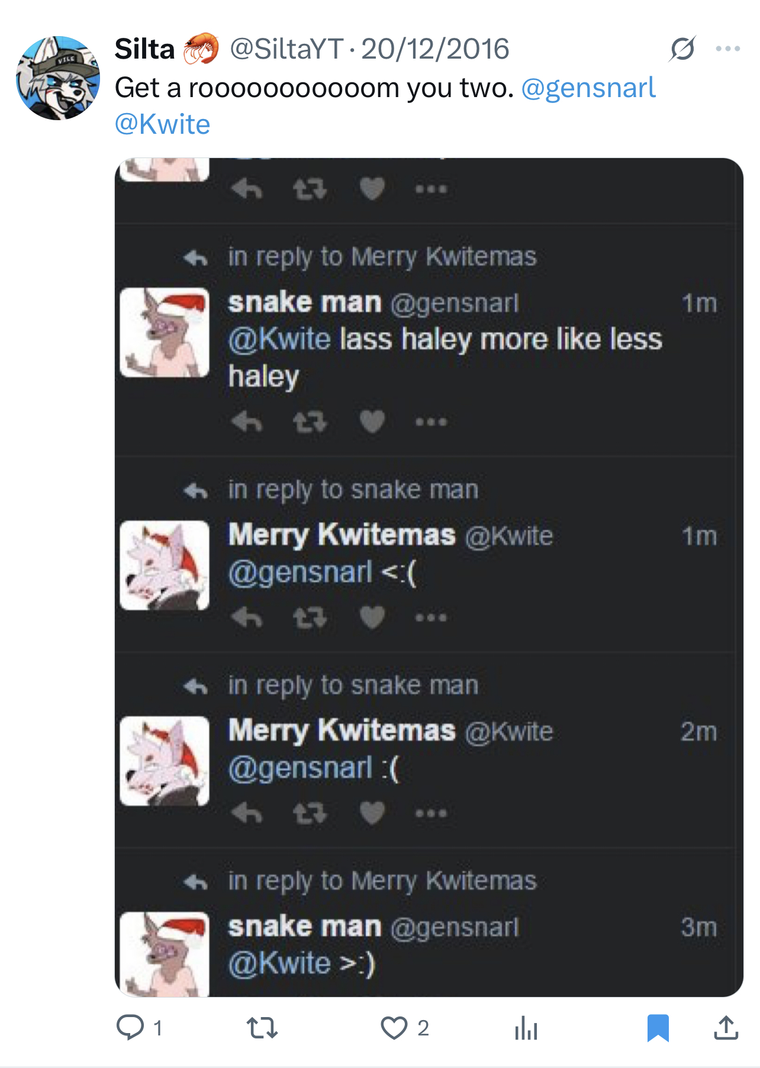Viewport: 760px width, 1068px height.
Task: Click the reply comment icon
Action: pos(130,1027)
